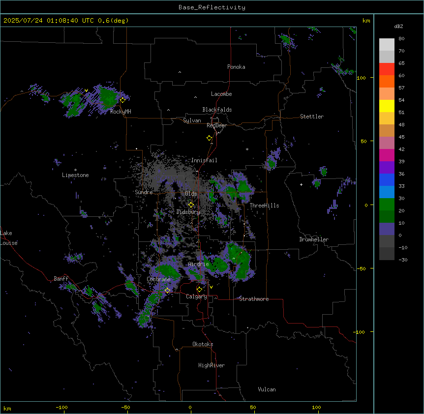
Task: Click the white plus marker west of Drumheller region
Action: 301,184
